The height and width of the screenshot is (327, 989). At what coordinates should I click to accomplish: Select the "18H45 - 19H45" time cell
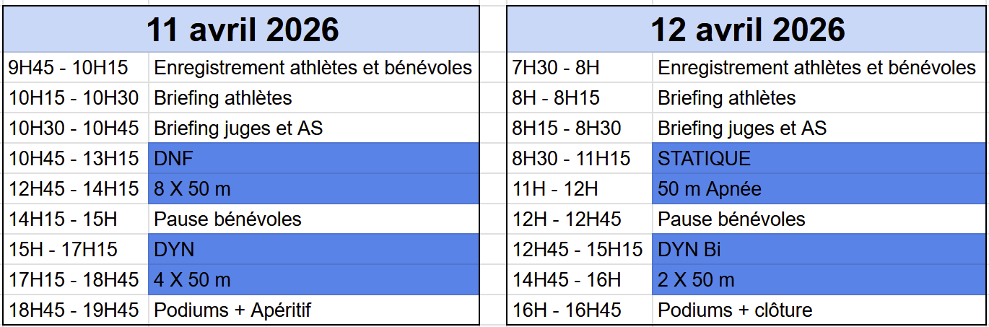tap(76, 310)
